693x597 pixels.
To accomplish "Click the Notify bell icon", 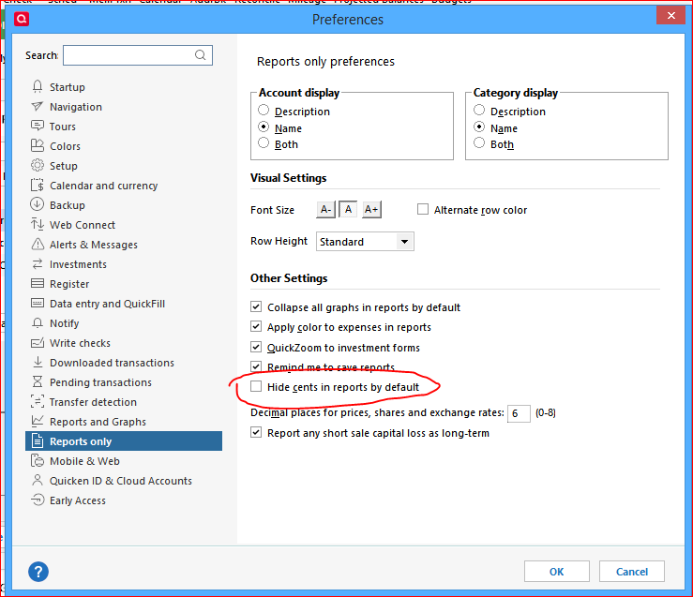I will 38,322.
